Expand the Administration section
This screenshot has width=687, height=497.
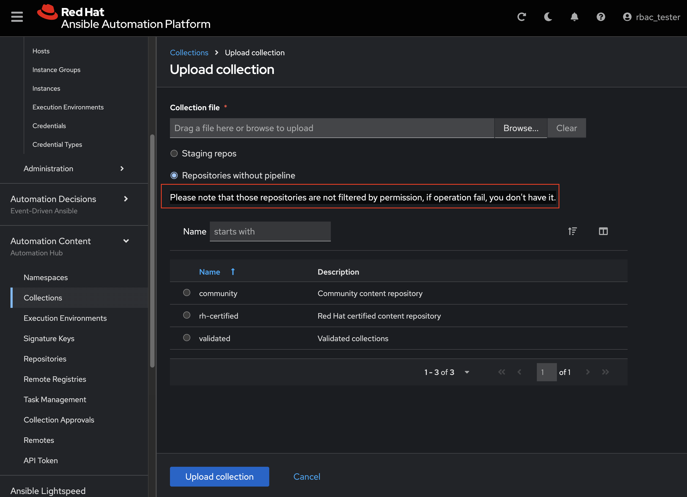point(122,169)
